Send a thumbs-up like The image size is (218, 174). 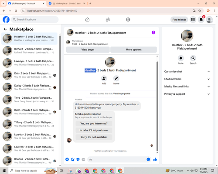(x=155, y=160)
